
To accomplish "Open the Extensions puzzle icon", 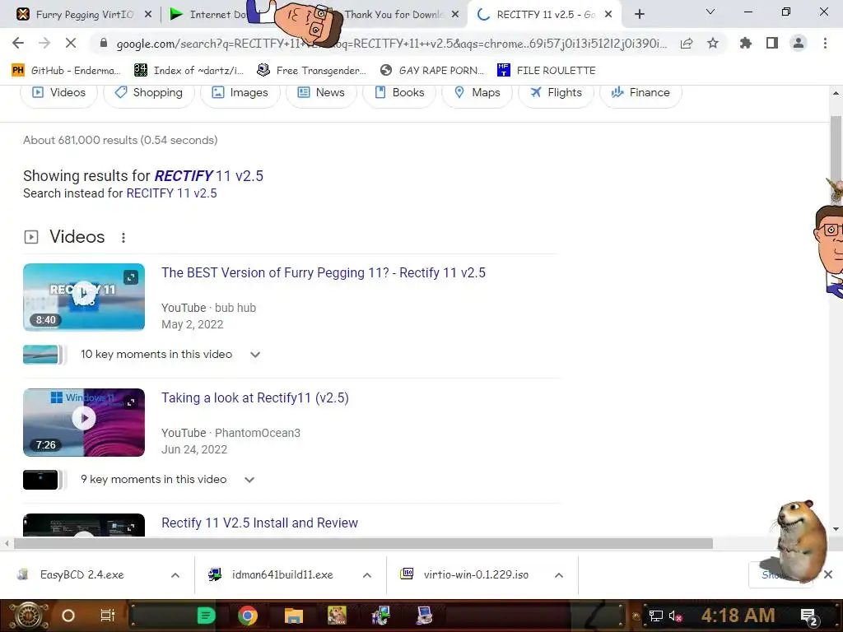I will pos(746,43).
